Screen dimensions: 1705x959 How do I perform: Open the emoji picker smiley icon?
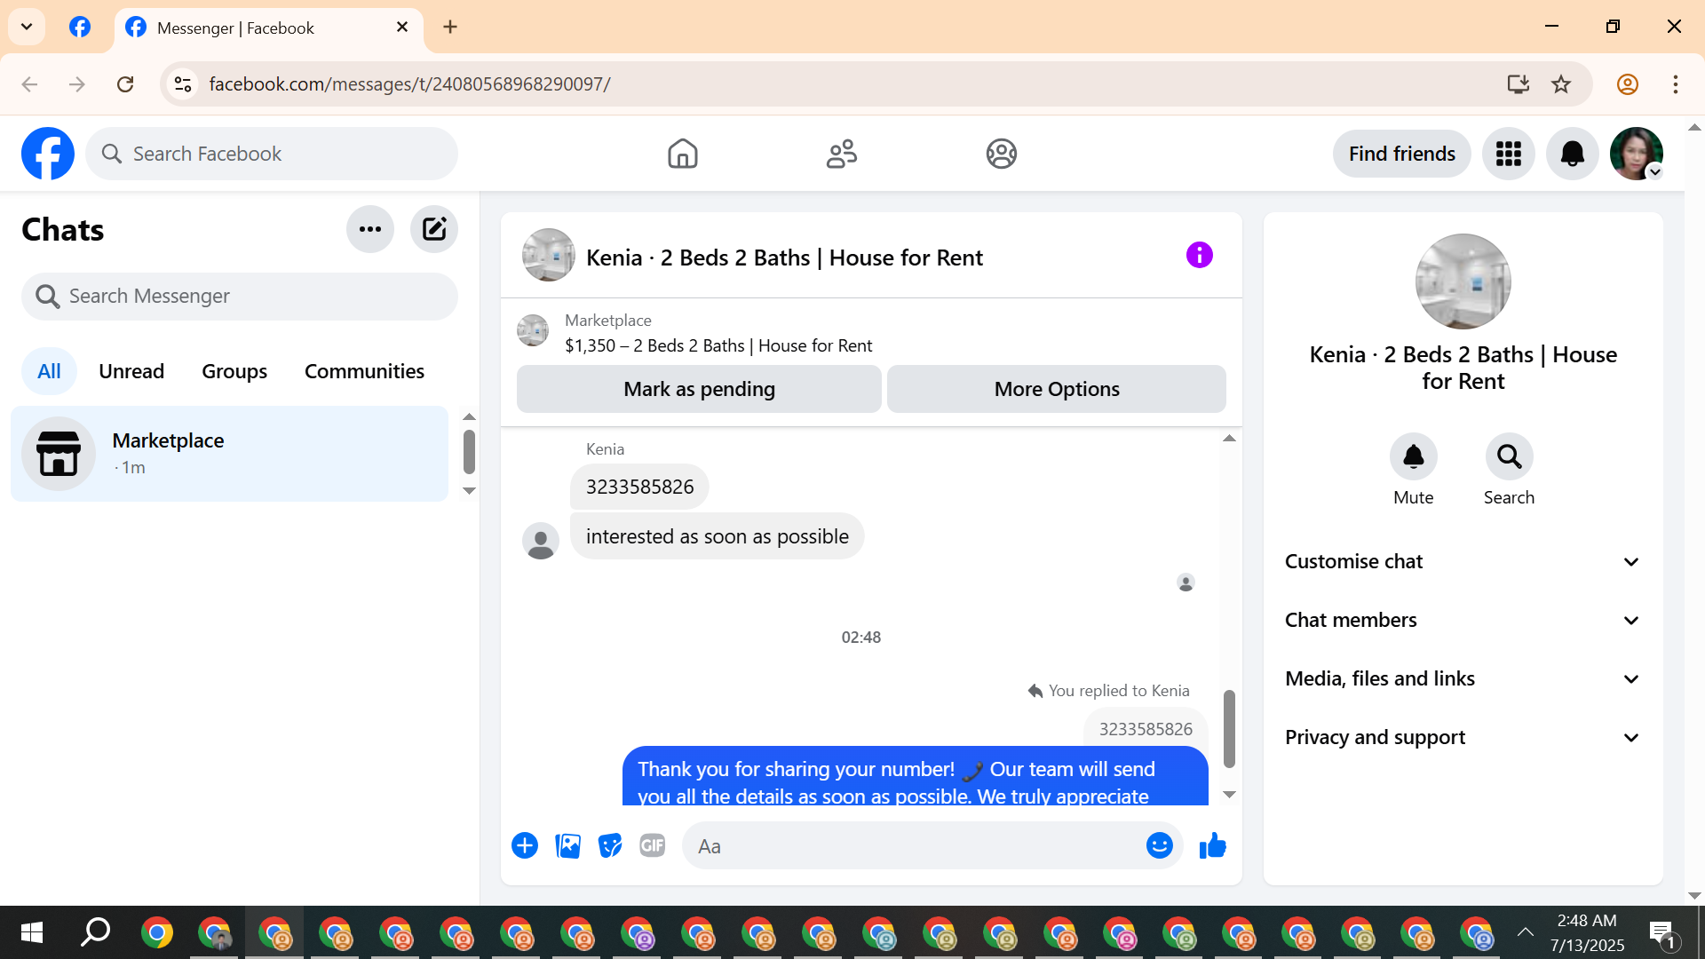(1159, 845)
